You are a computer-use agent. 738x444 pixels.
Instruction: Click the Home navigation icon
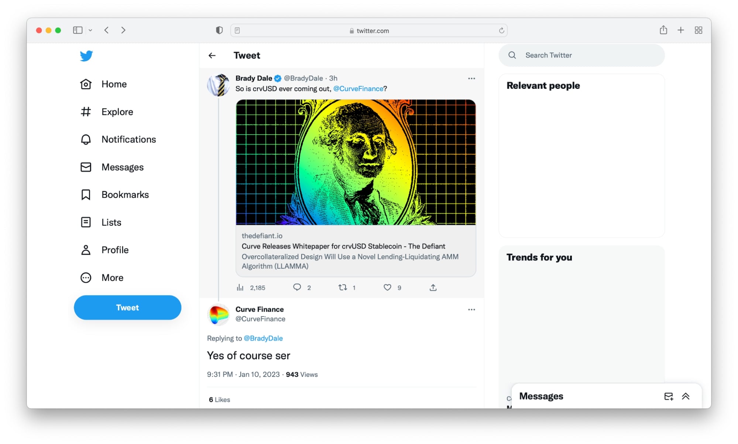pyautogui.click(x=85, y=83)
